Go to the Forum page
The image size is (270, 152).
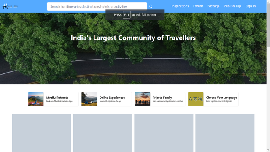point(198,6)
